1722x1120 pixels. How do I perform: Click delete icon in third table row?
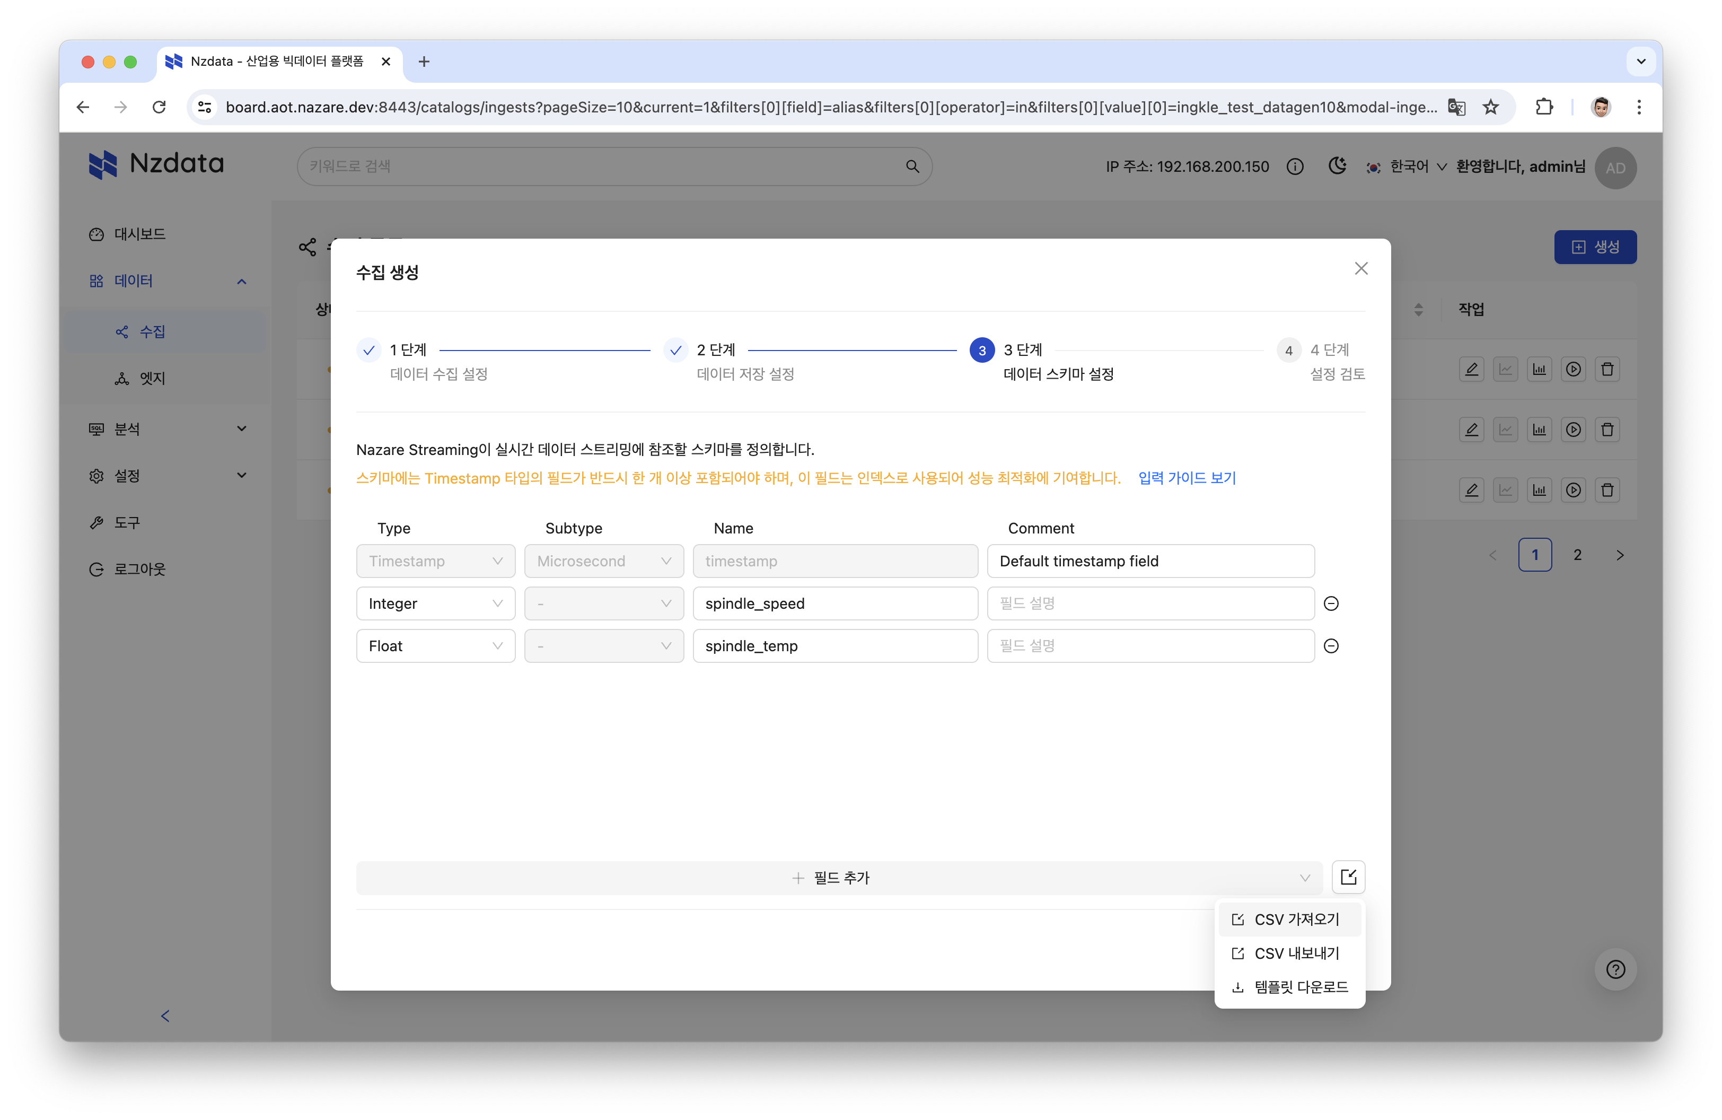1607,490
